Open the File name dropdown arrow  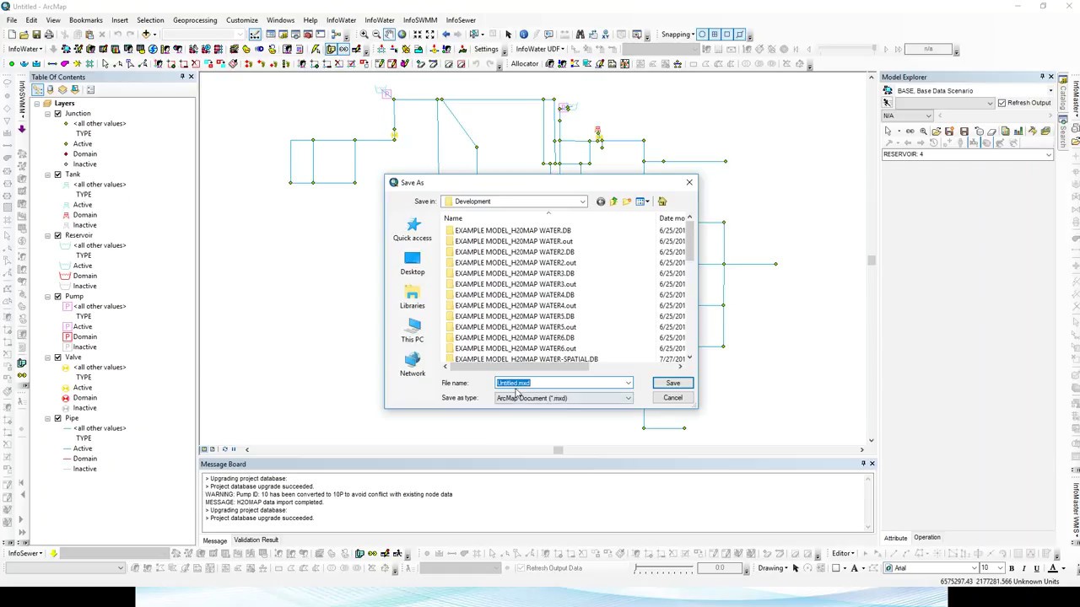pos(628,384)
